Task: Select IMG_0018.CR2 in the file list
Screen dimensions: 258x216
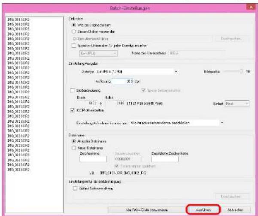Action: [18, 97]
